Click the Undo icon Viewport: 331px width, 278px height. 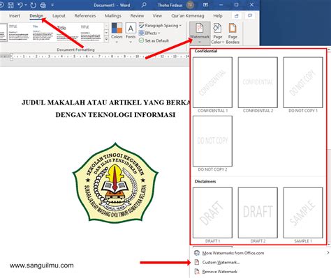pyautogui.click(x=20, y=5)
